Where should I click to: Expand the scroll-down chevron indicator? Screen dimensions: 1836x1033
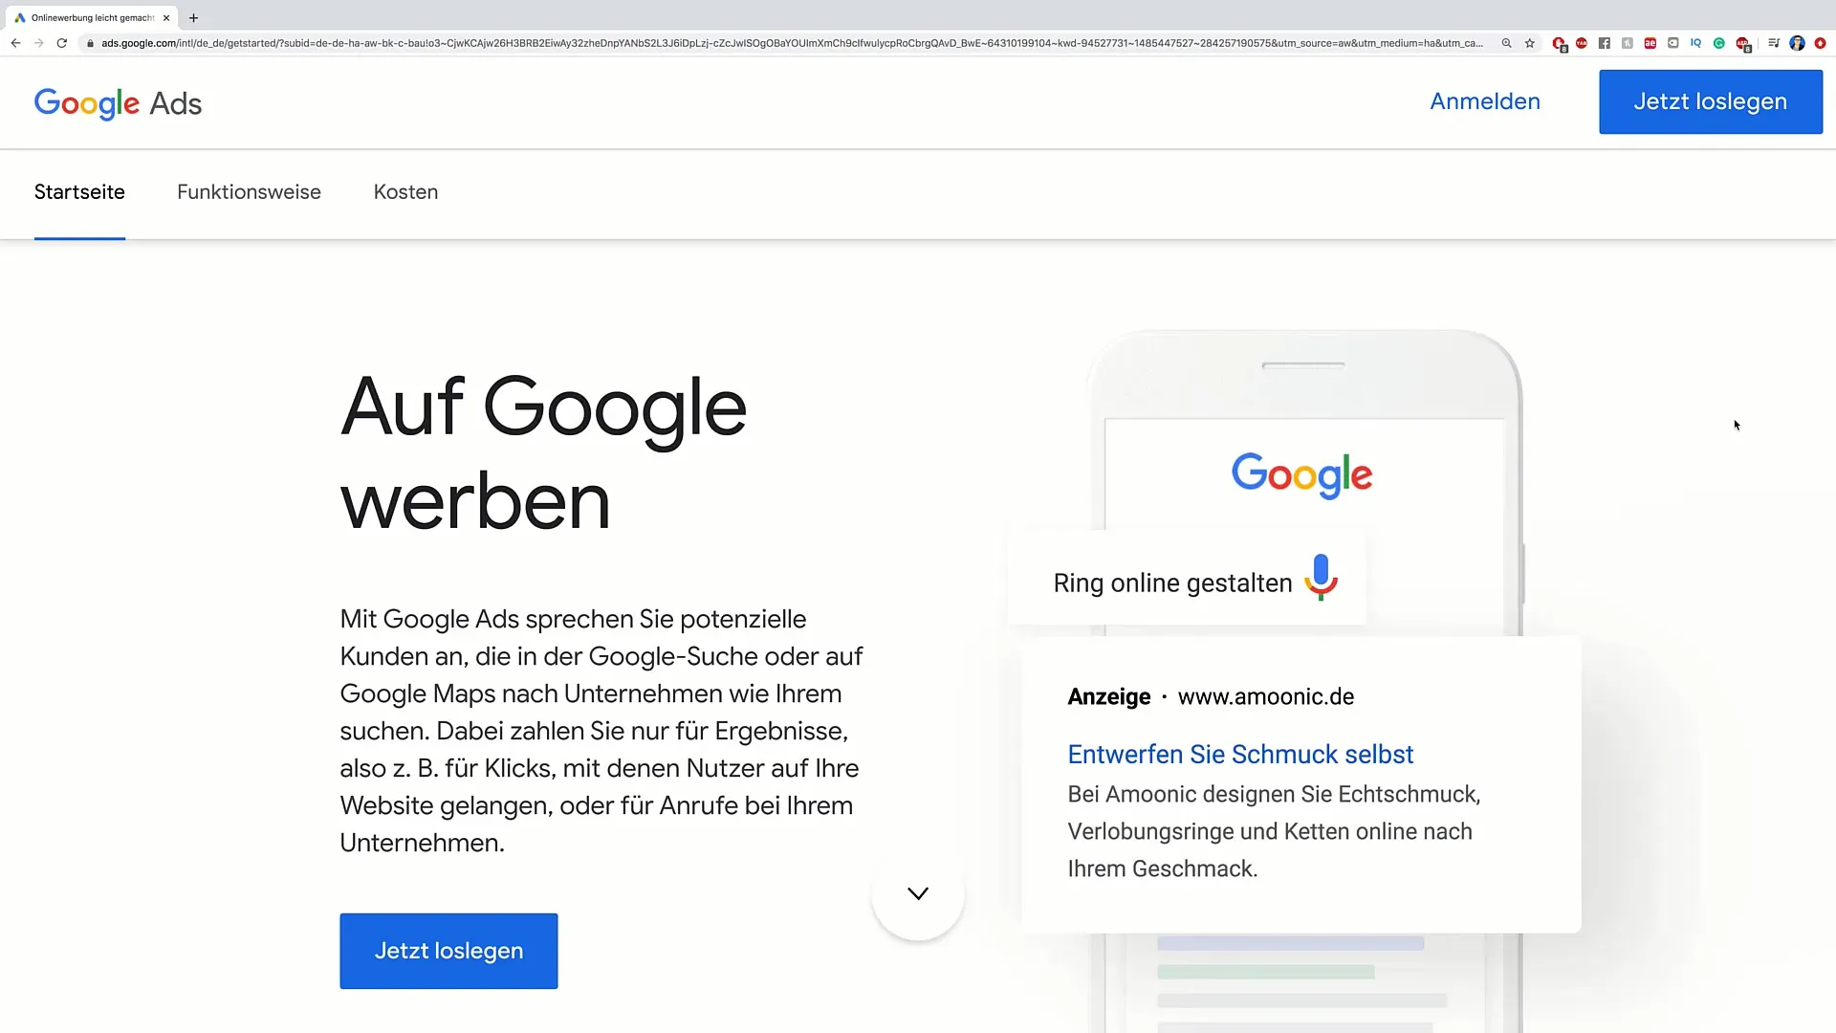point(917,894)
